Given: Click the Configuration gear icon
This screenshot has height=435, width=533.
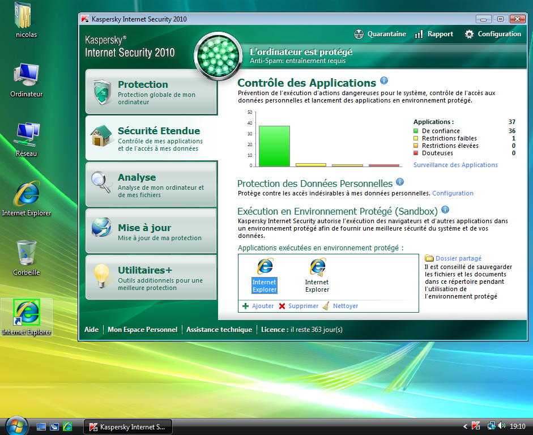Looking at the screenshot, I should (469, 34).
